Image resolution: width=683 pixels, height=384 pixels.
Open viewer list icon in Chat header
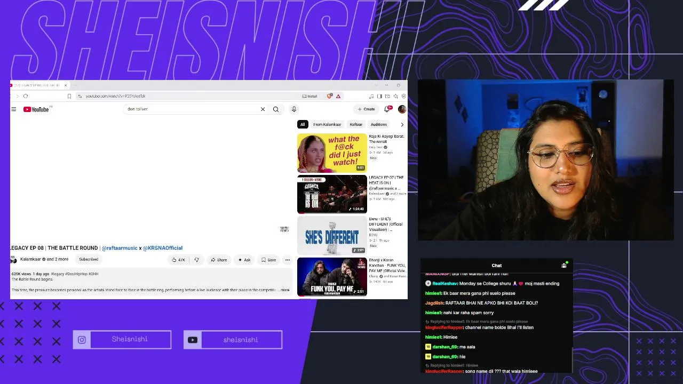click(564, 265)
